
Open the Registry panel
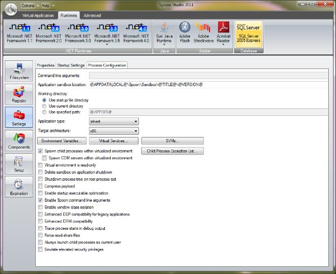click(19, 94)
